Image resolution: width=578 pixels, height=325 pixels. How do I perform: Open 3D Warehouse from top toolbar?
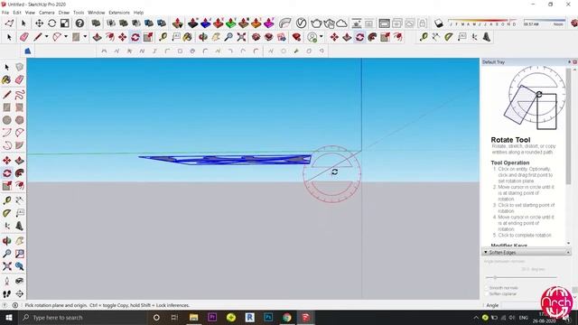256,37
